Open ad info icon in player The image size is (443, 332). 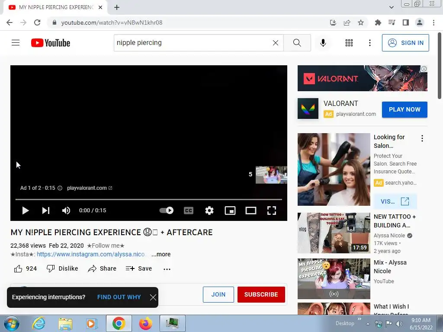(x=60, y=188)
